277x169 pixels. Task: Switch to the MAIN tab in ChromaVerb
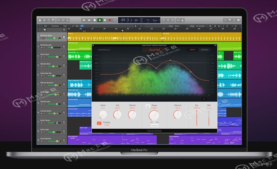click(x=192, y=50)
